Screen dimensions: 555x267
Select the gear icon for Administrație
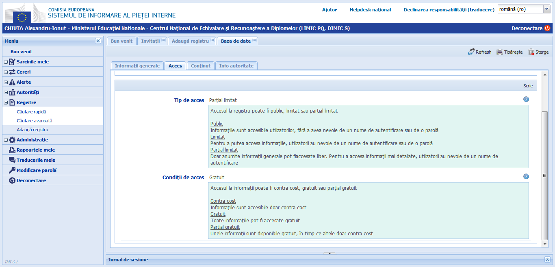(x=12, y=139)
